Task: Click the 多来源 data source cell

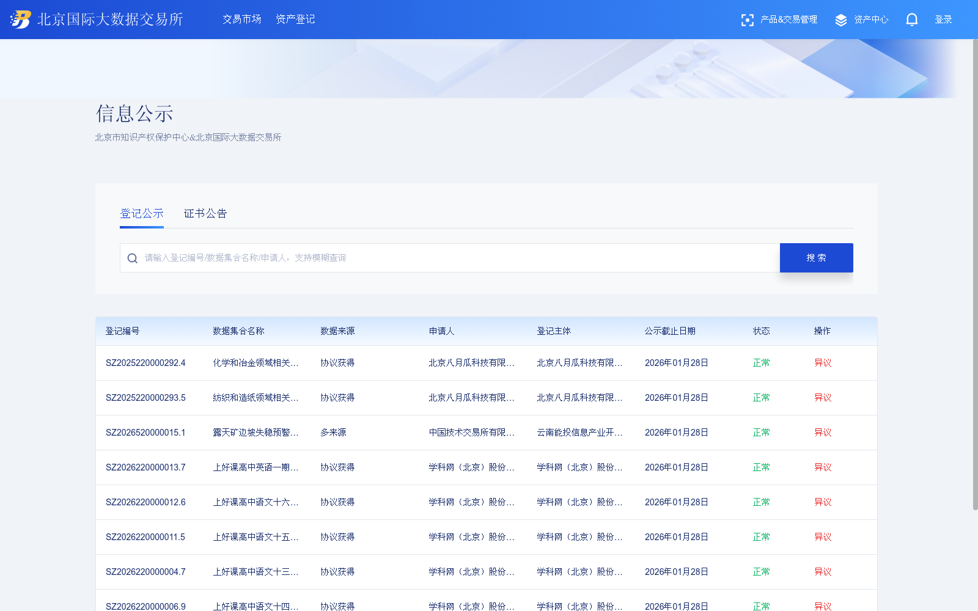Action: (x=333, y=433)
